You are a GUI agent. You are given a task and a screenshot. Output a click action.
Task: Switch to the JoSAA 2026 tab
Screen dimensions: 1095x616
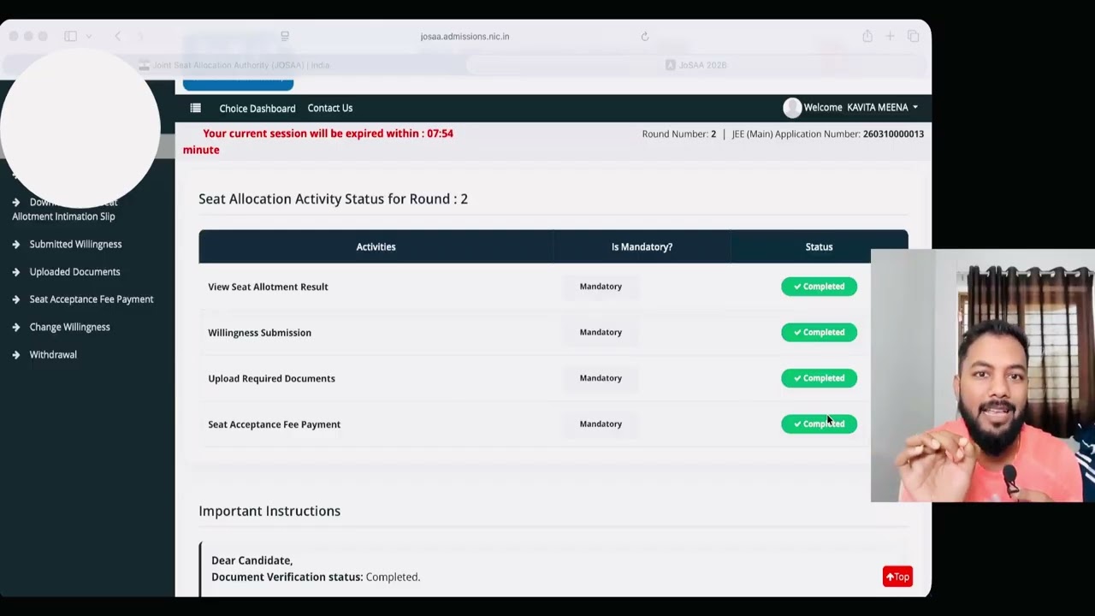tap(696, 65)
